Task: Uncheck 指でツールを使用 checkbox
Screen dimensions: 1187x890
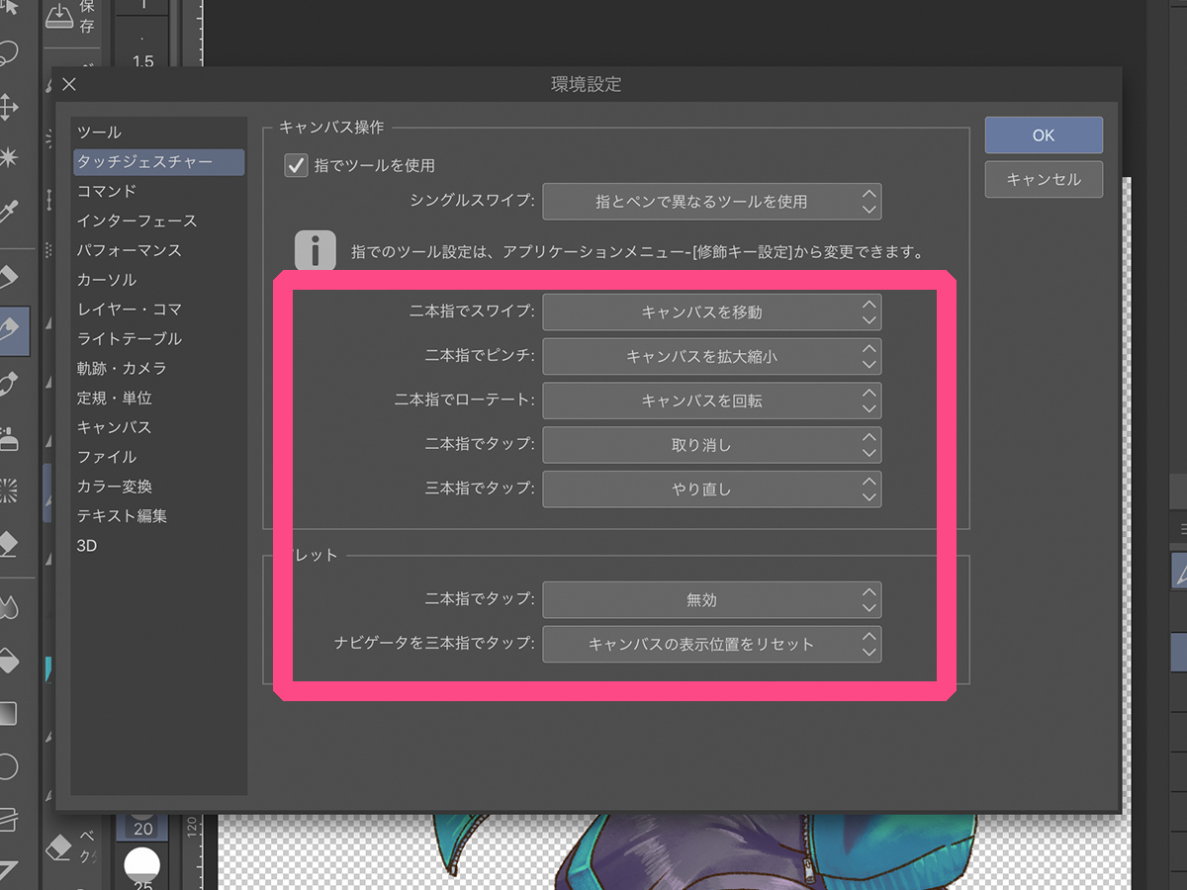Action: tap(295, 166)
